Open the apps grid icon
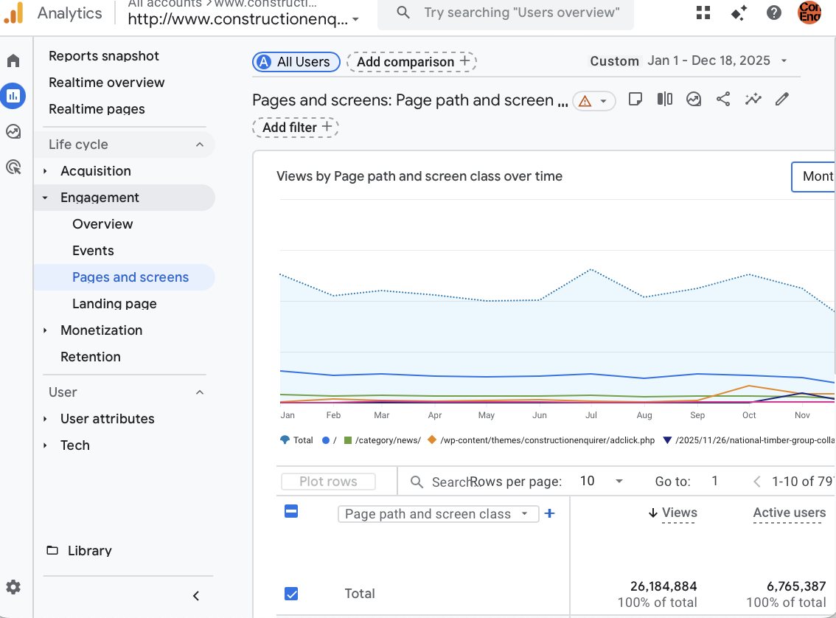 (703, 13)
